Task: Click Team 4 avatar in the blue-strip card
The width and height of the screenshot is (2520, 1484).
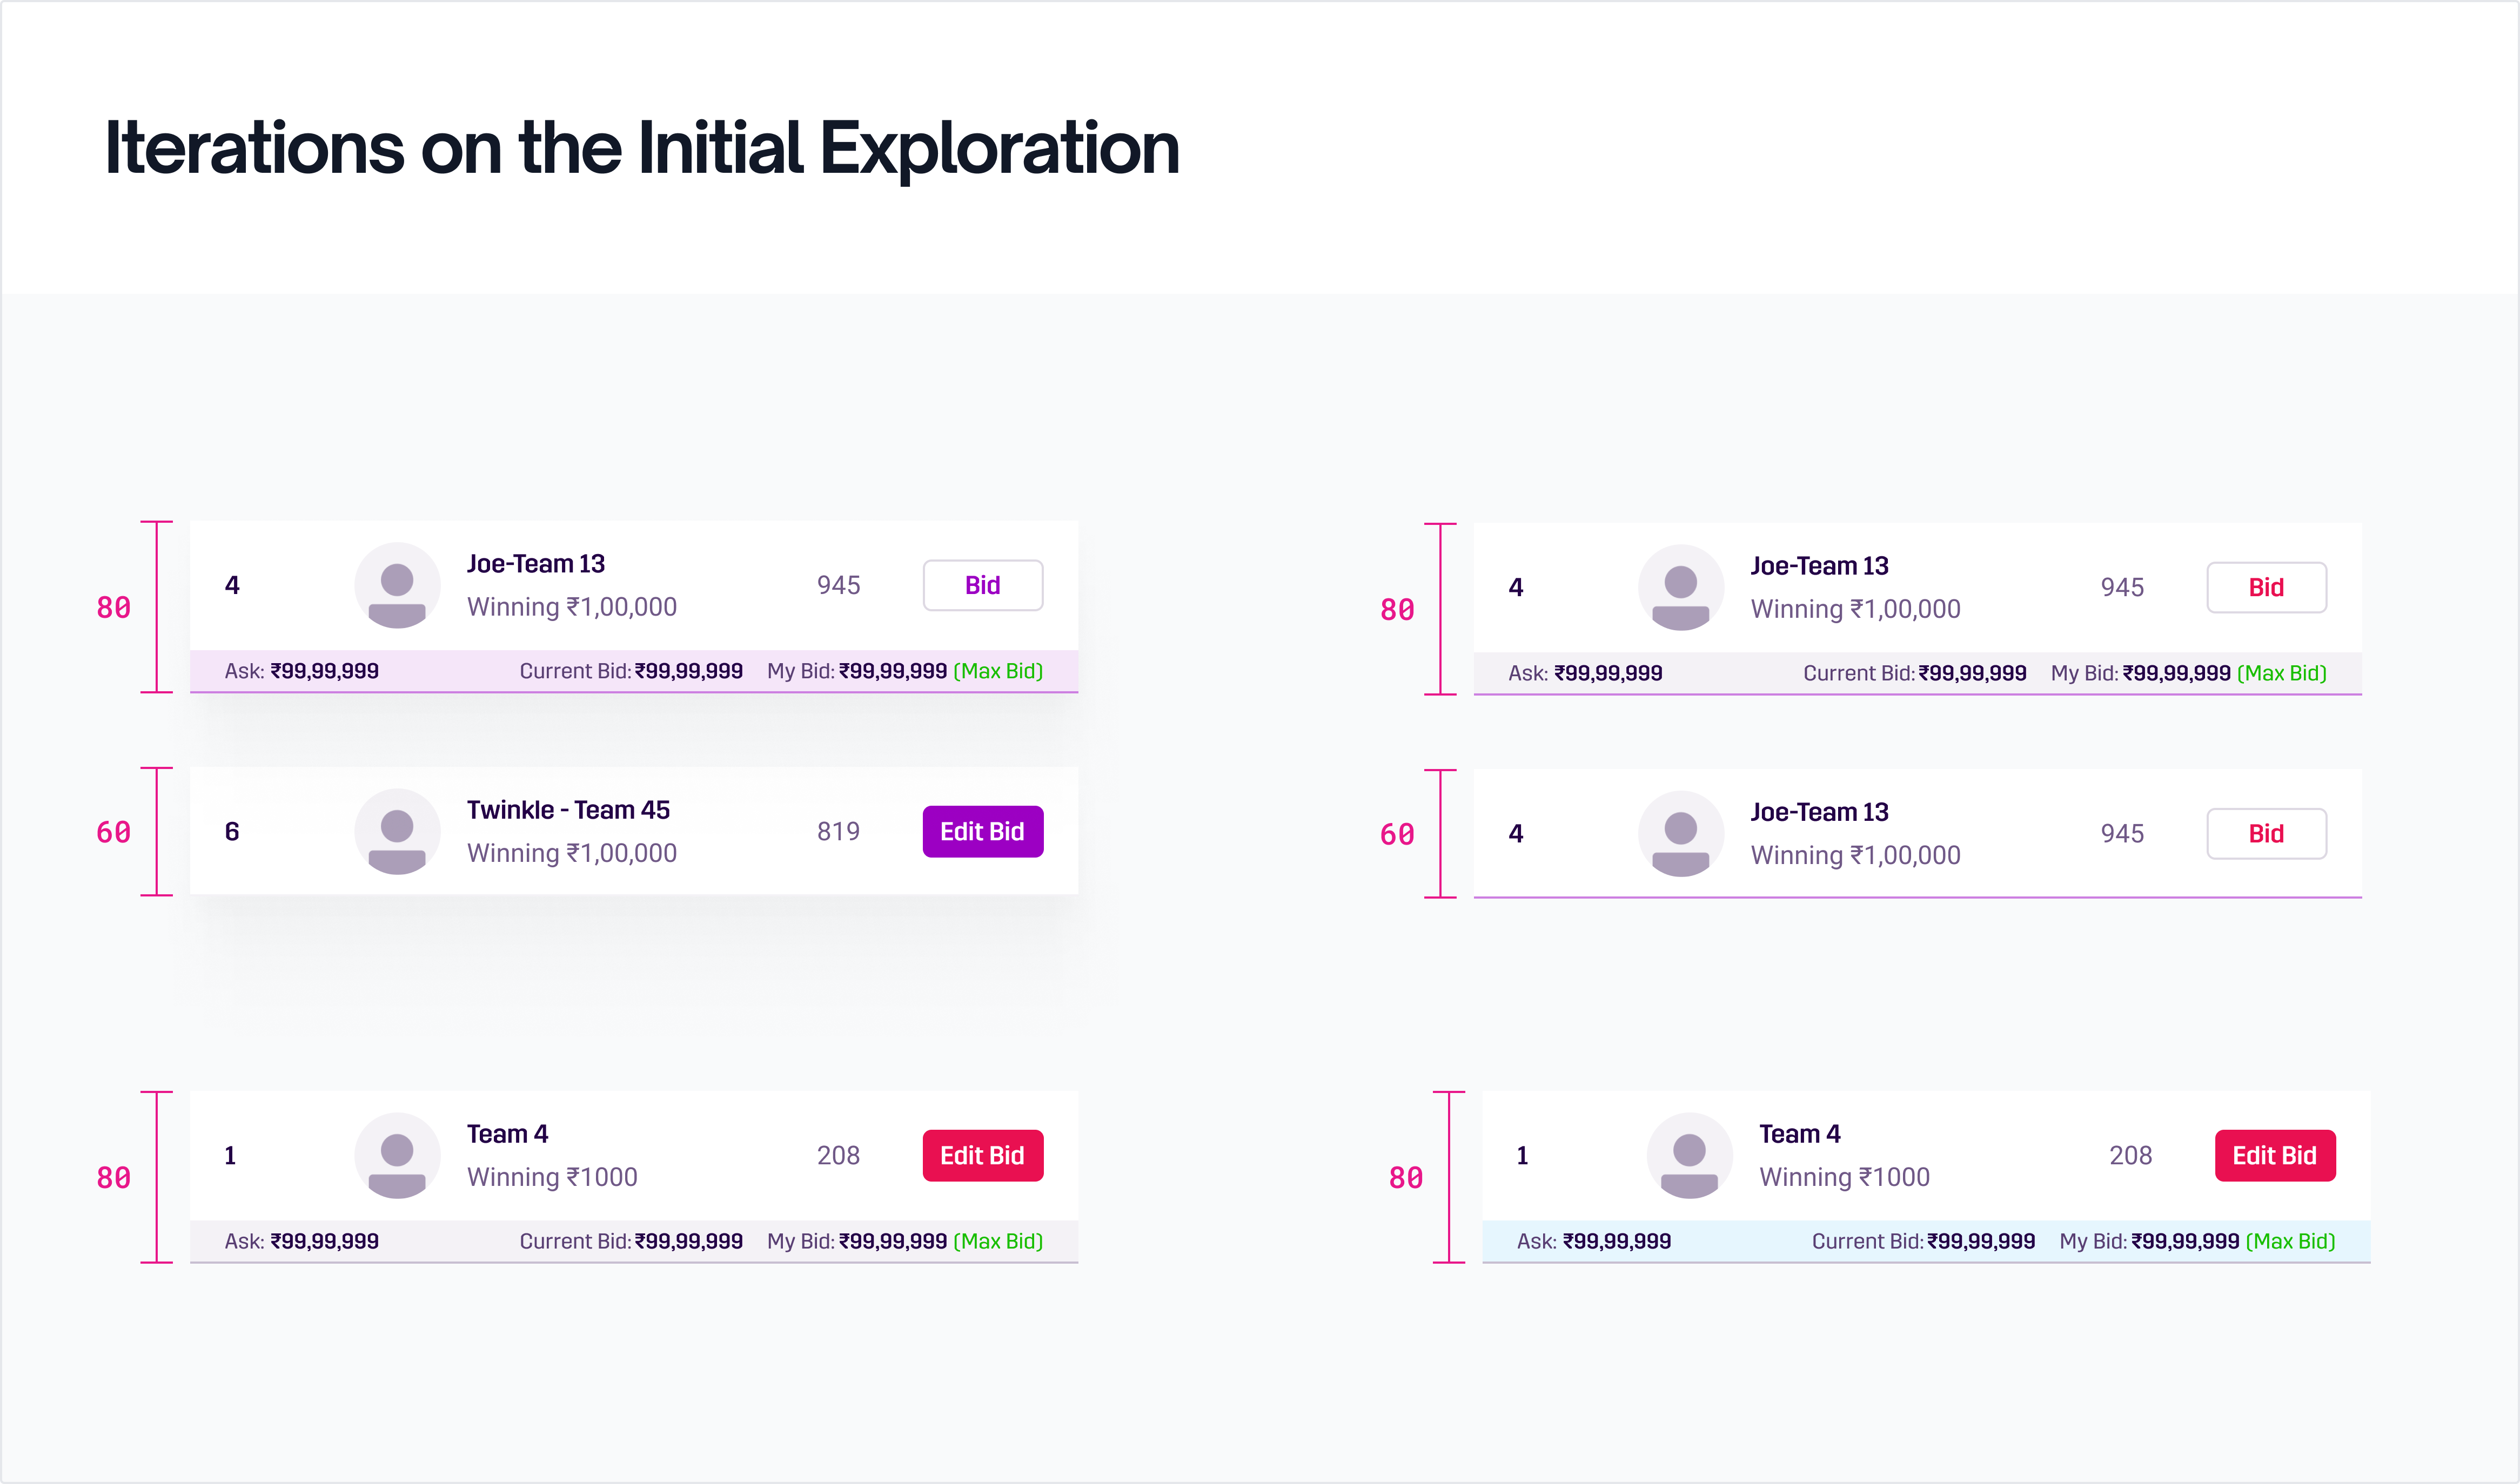Action: click(1688, 1156)
